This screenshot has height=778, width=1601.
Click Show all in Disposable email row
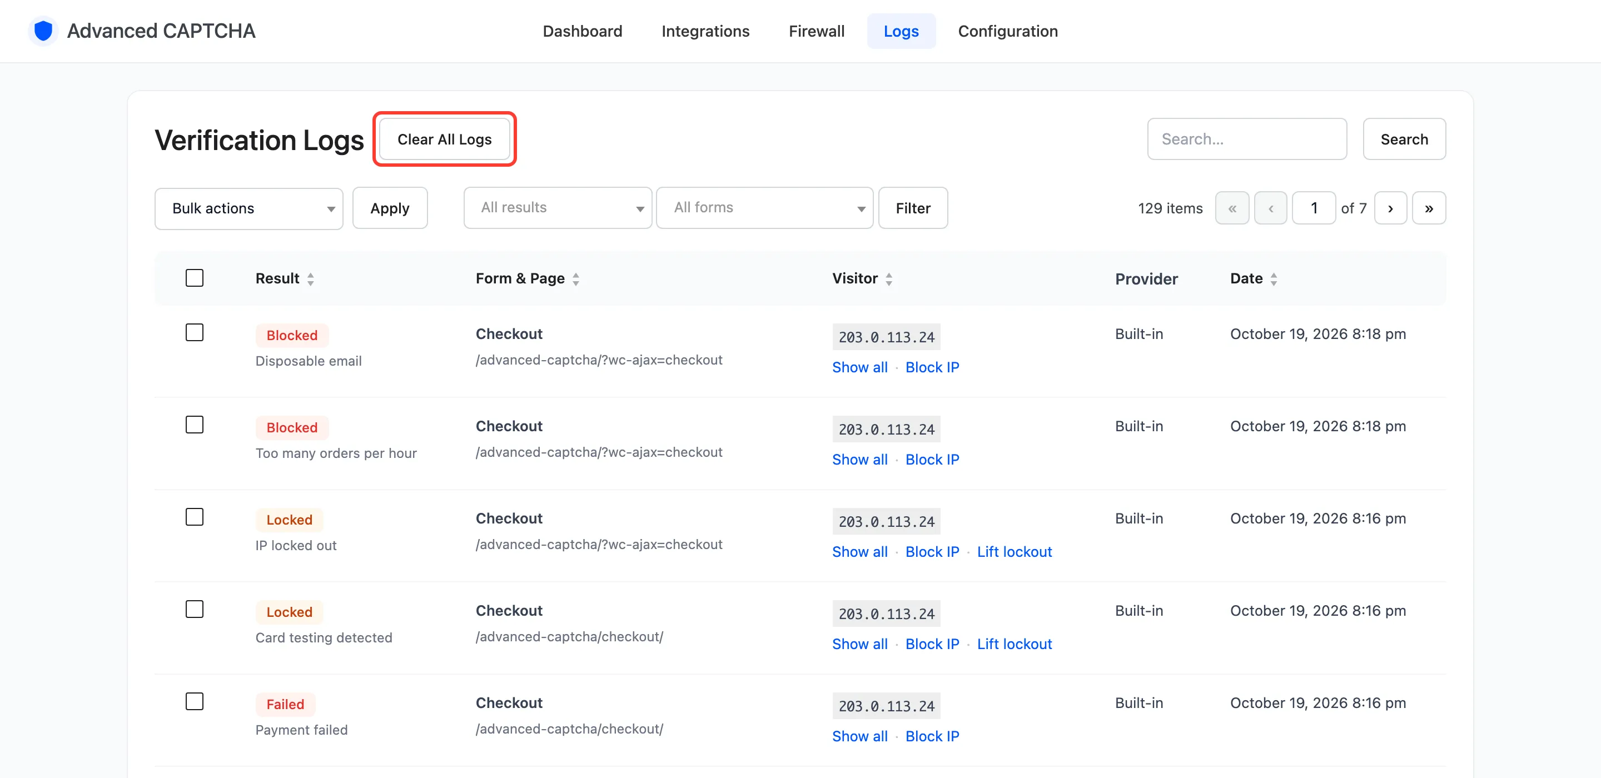[x=859, y=367]
